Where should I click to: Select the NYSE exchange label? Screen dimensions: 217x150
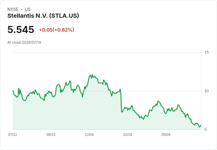[13, 9]
